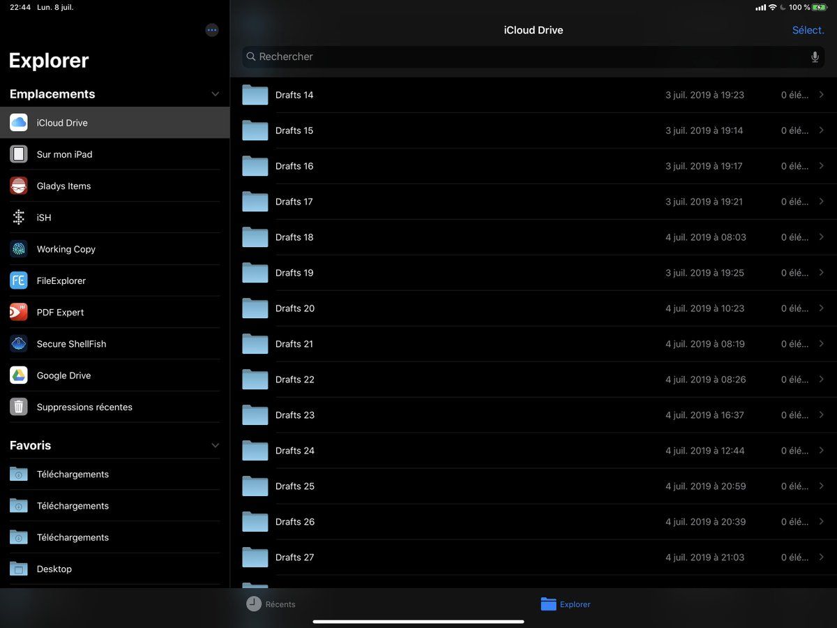Select Working Copy in sidebar
Screen dimensions: 837x628
click(66, 249)
